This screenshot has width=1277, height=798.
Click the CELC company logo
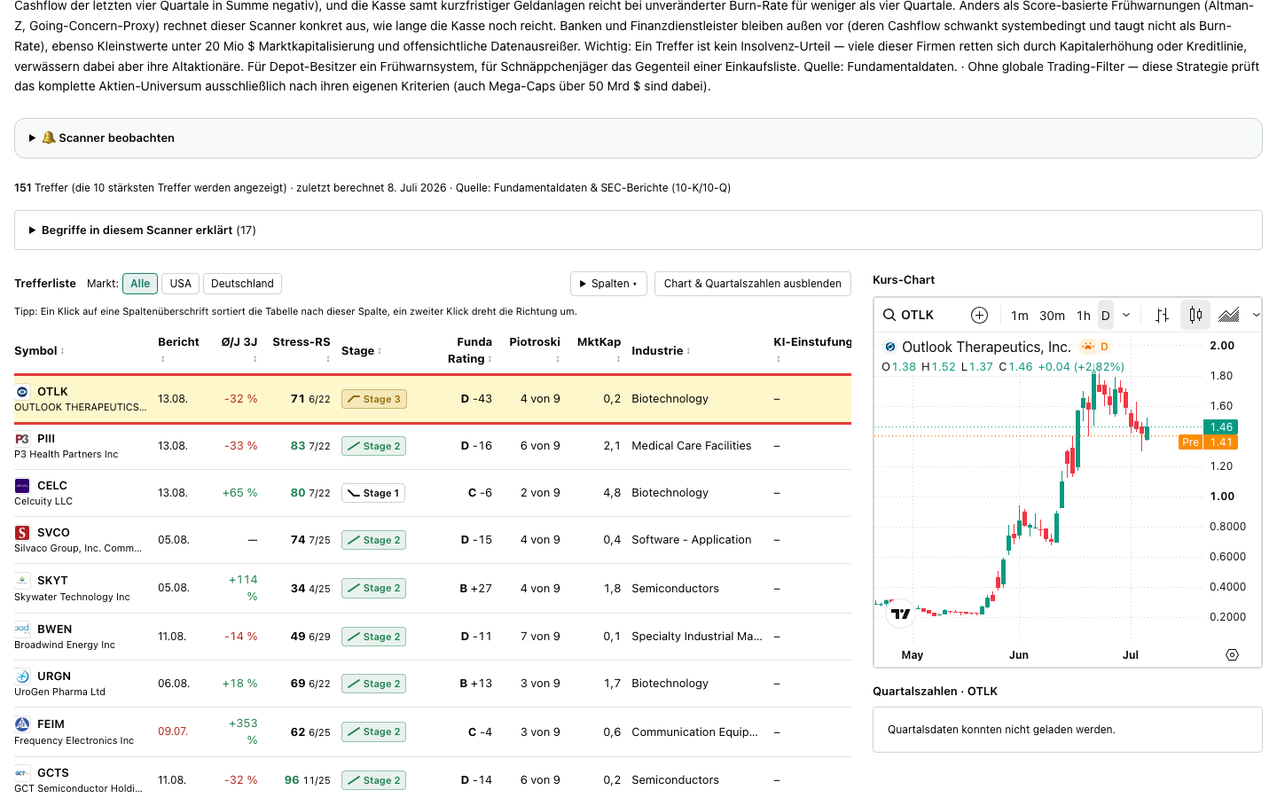[x=22, y=485]
